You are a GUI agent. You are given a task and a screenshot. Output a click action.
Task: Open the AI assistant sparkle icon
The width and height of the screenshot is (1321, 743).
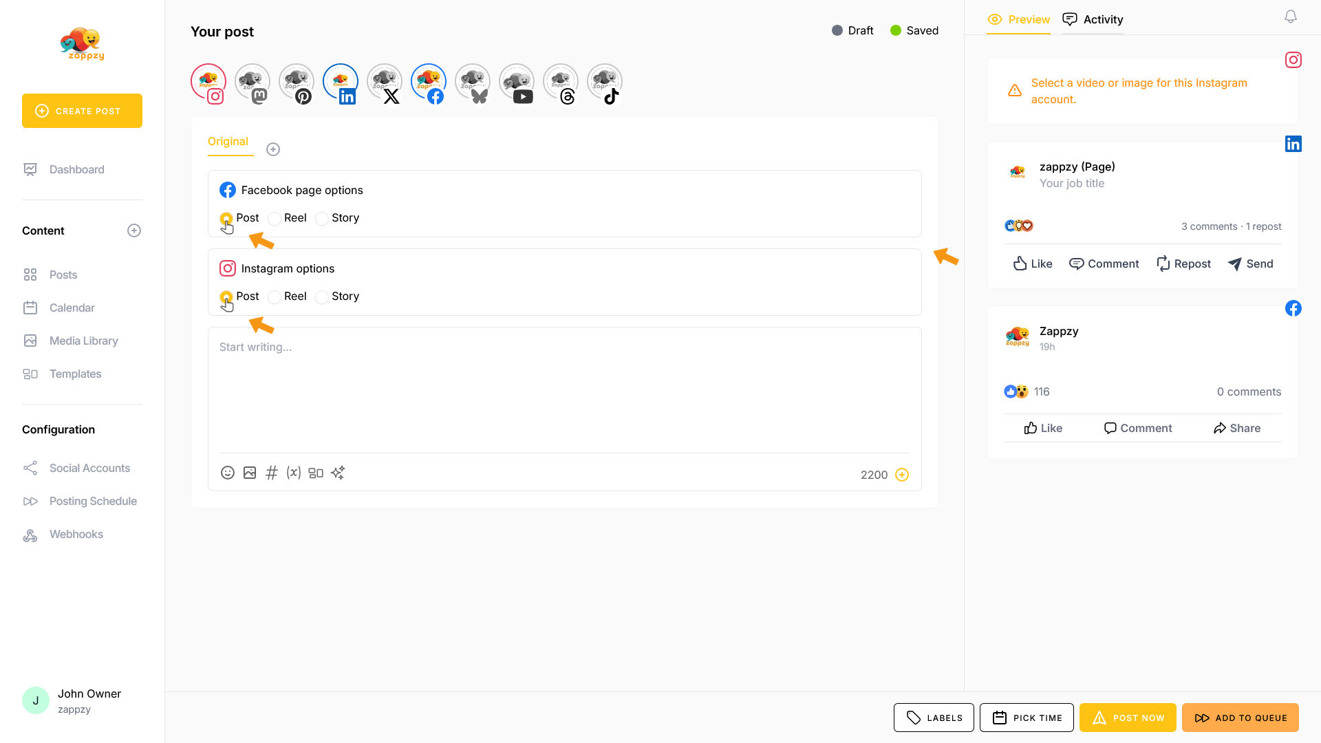coord(338,473)
